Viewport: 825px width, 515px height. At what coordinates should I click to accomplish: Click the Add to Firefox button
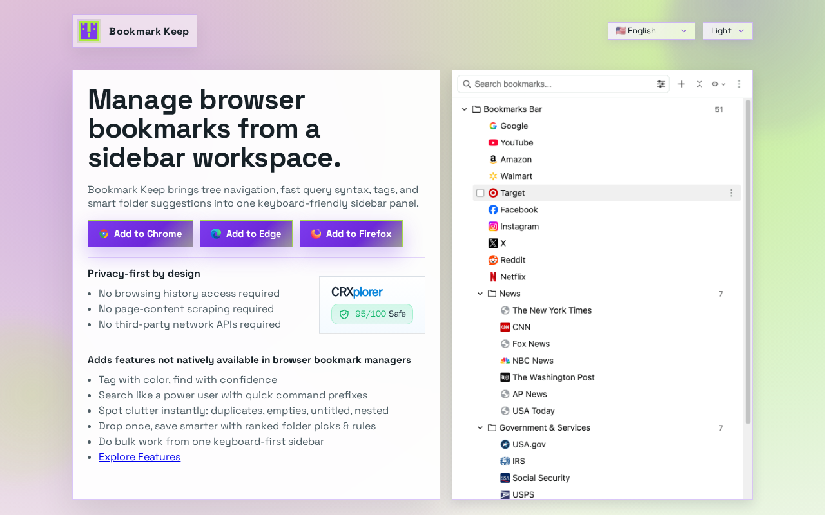pos(351,234)
